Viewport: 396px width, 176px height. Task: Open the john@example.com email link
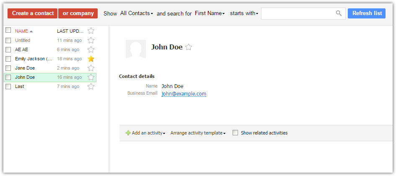(x=184, y=93)
